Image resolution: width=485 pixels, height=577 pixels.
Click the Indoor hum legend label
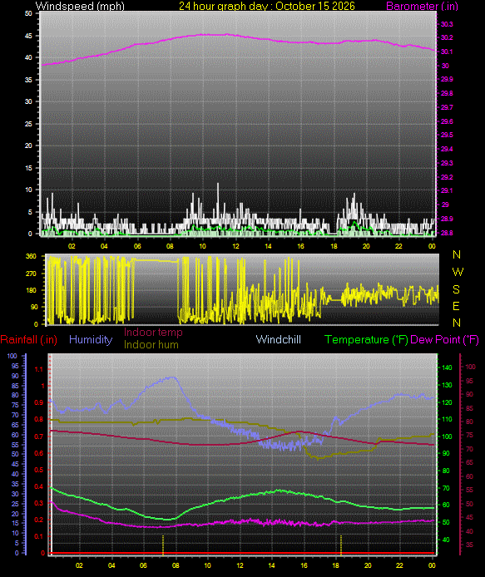[x=151, y=345]
